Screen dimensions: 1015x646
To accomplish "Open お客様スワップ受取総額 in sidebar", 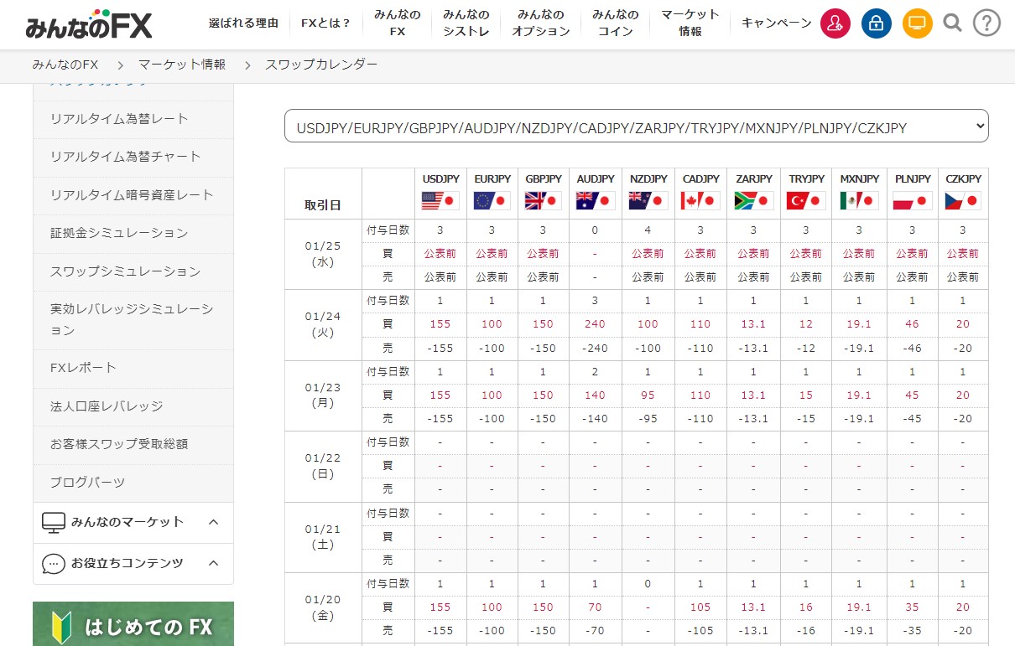I will coord(118,444).
